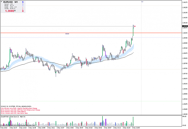This screenshot has width=188, height=129.
Task: Click the ADP Non-Farm Employment Change headline
Action: pos(20,110)
